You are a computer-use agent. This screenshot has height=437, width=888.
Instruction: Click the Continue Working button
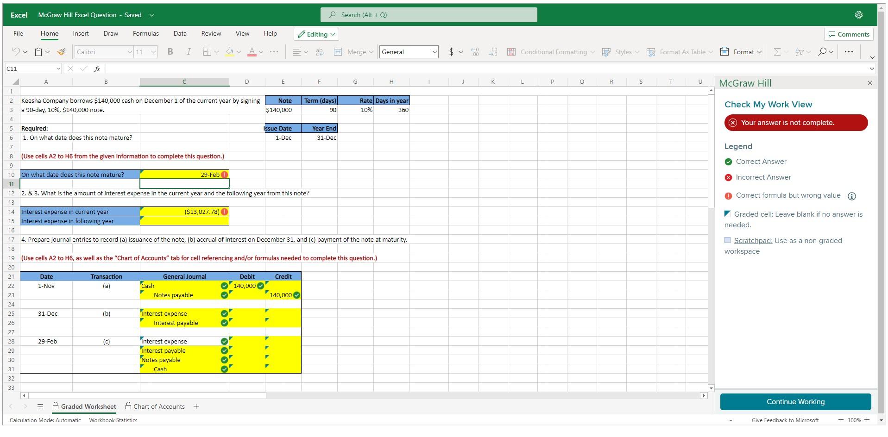[795, 402]
